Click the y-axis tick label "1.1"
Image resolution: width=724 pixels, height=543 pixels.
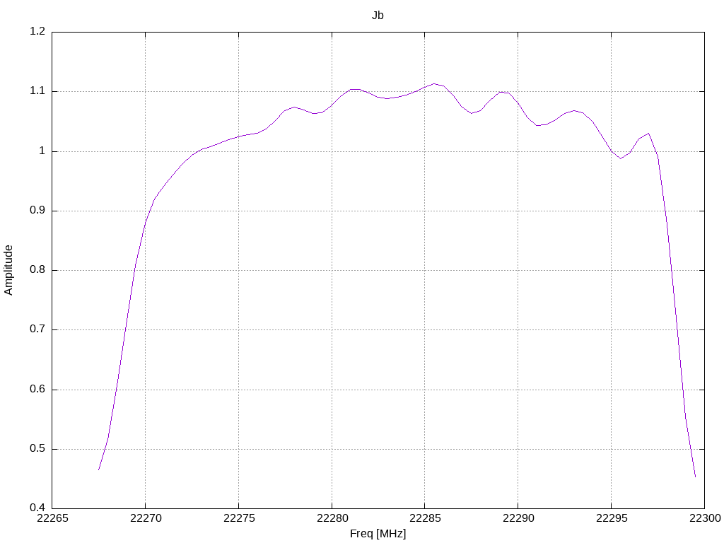point(37,91)
